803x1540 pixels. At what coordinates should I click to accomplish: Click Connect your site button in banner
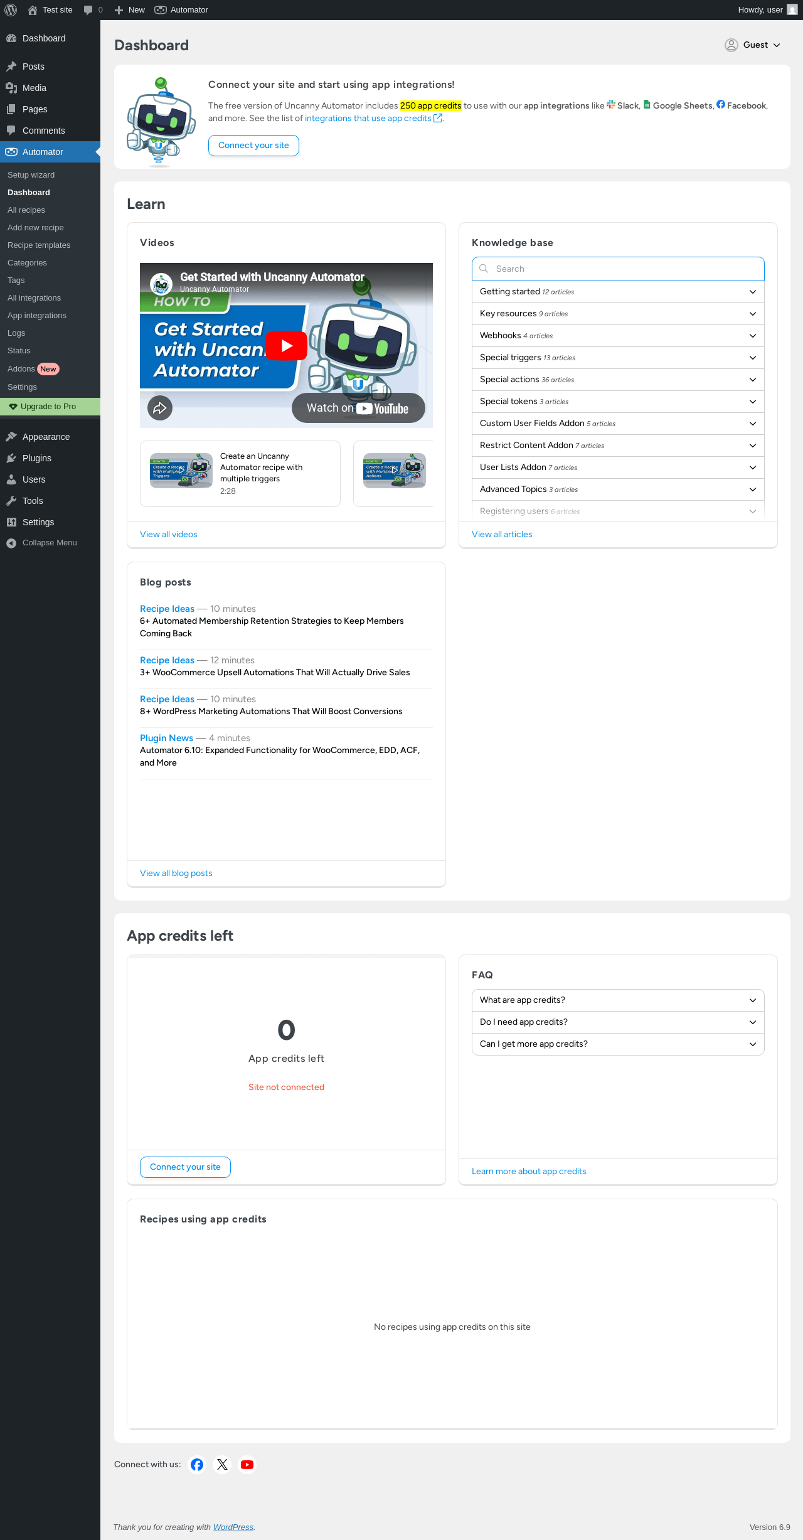253,146
